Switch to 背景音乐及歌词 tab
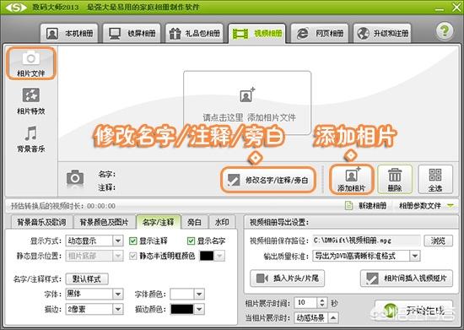This screenshot has width=464, height=330. tap(41, 222)
